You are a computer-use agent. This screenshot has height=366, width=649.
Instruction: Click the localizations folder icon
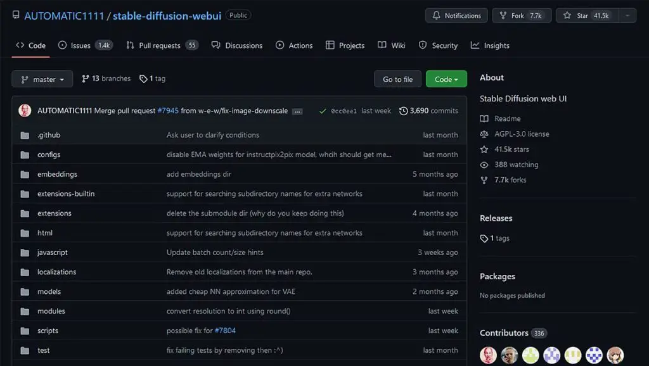(25, 272)
